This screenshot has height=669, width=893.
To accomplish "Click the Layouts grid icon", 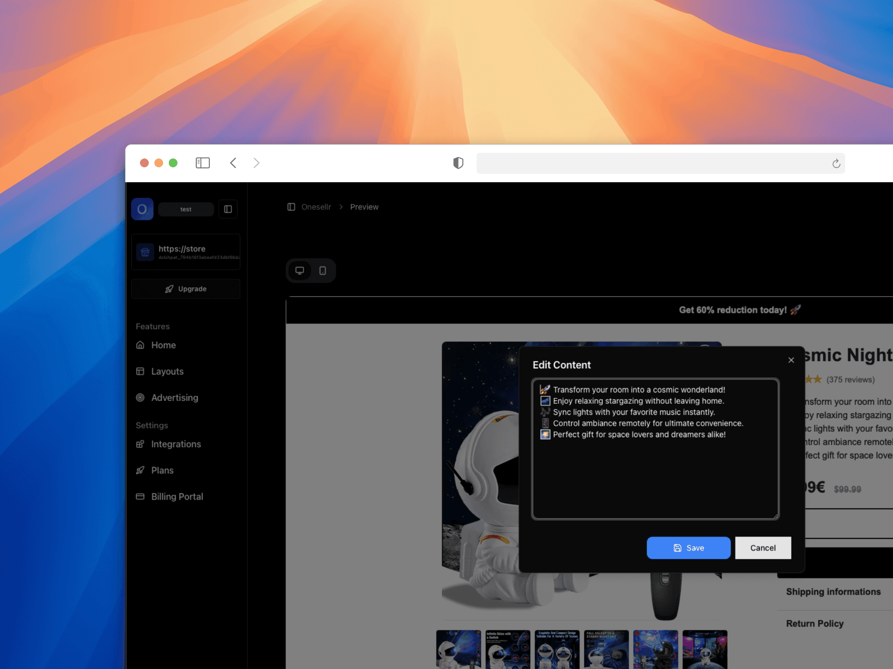I will pos(140,371).
